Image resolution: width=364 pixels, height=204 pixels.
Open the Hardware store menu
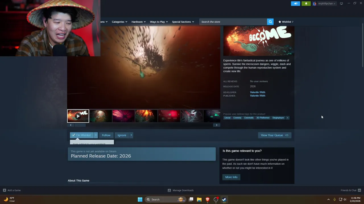(138, 22)
